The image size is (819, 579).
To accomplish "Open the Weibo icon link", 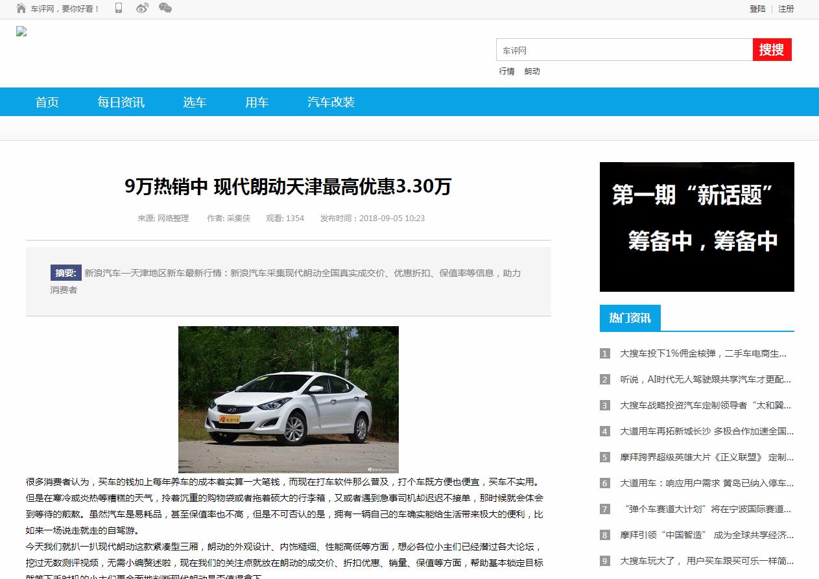I will tap(142, 8).
